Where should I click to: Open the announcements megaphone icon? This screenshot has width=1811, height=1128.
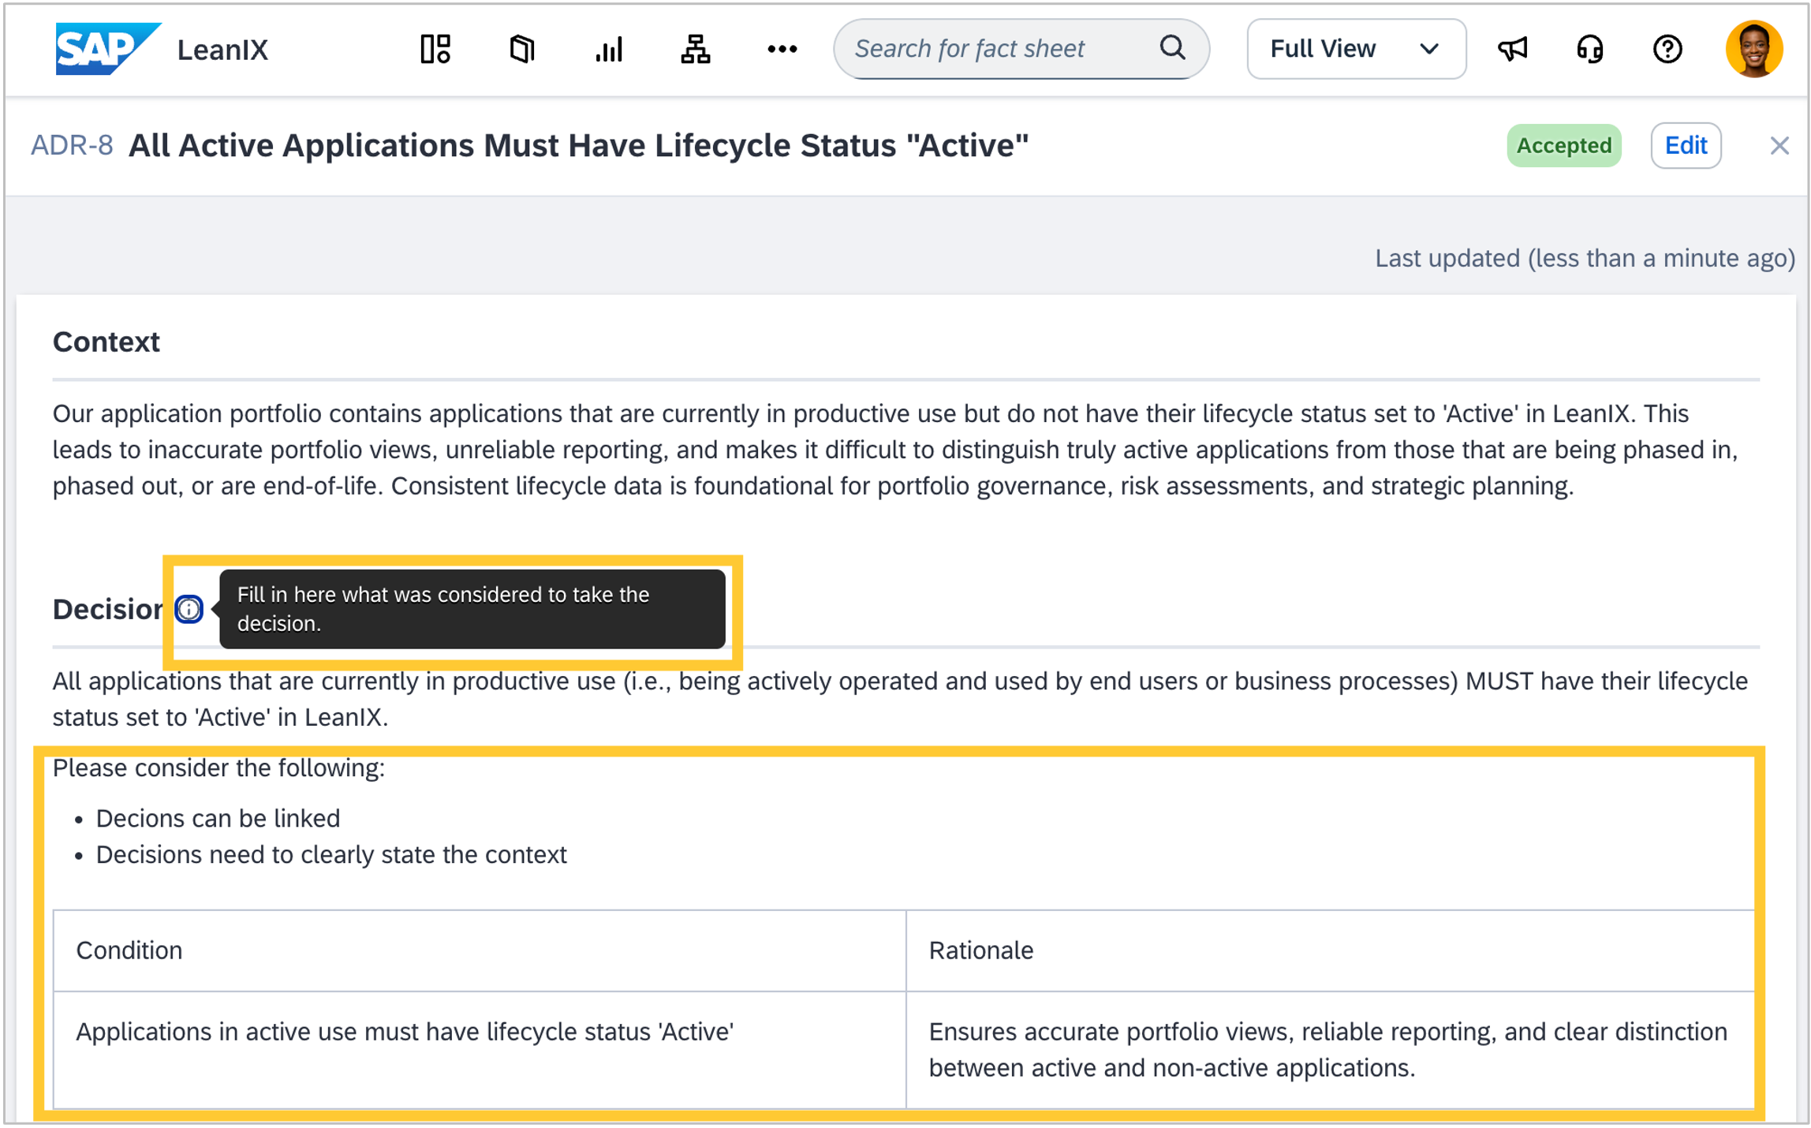(1512, 49)
